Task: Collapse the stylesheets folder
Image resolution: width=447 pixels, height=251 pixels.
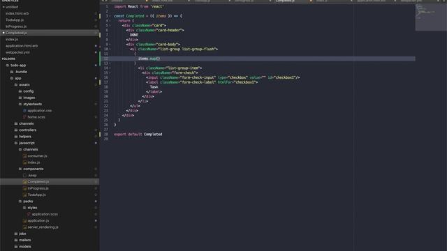Action: (x=20, y=104)
